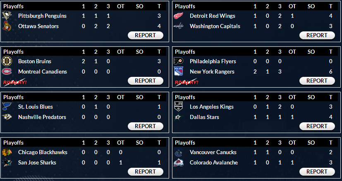Screen dimensions: 342x181
Task: Select the Los Angeles Kings team name
Action: (210, 107)
